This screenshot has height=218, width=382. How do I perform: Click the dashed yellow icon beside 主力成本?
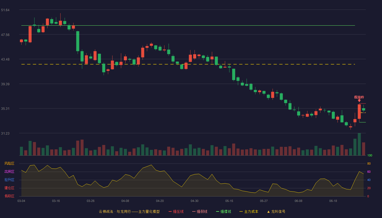point(241,211)
